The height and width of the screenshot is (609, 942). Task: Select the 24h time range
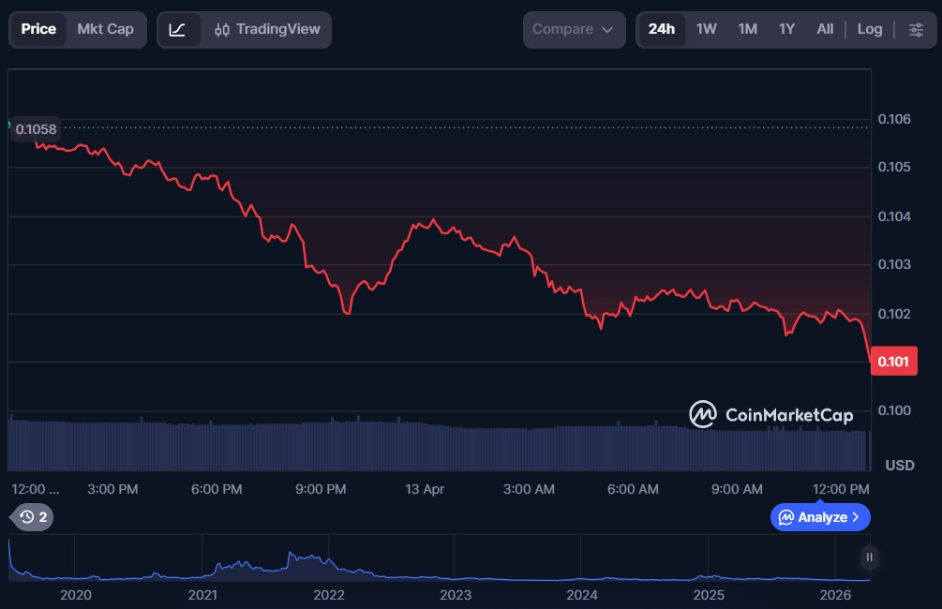(661, 29)
